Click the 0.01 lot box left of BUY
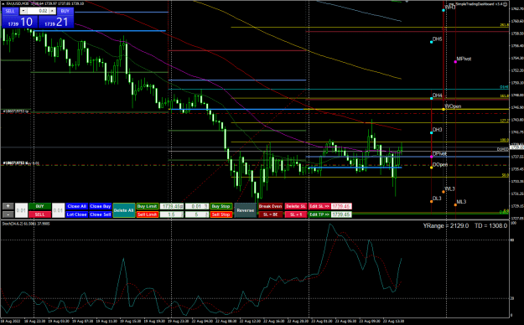Image resolution: width=524 pixels, height=325 pixels. click(x=21, y=210)
